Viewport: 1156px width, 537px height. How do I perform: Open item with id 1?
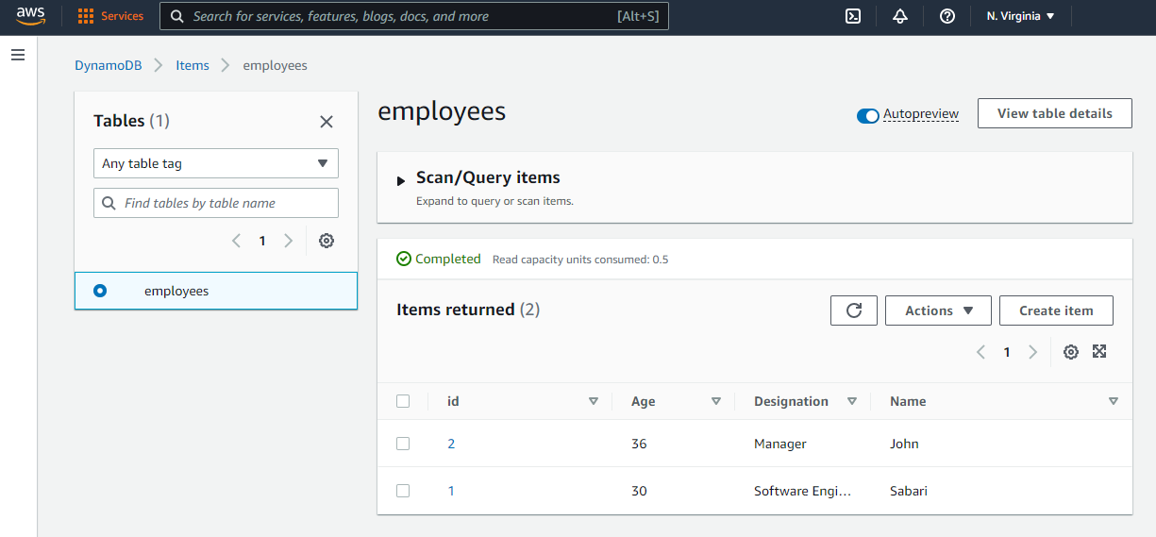pos(451,491)
